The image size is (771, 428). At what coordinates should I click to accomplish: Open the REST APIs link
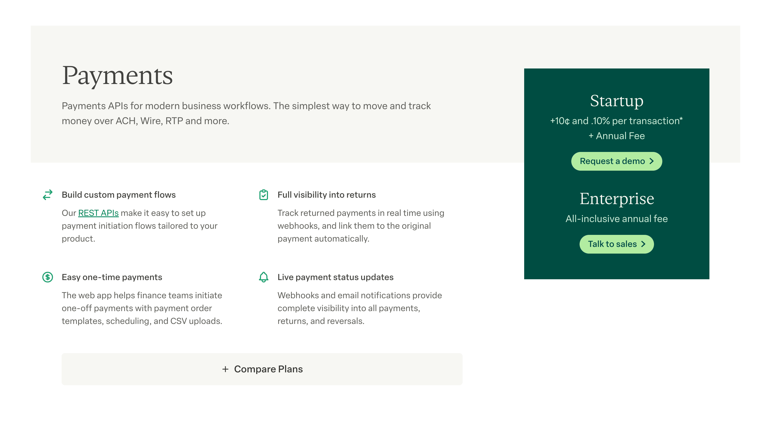[x=98, y=213]
